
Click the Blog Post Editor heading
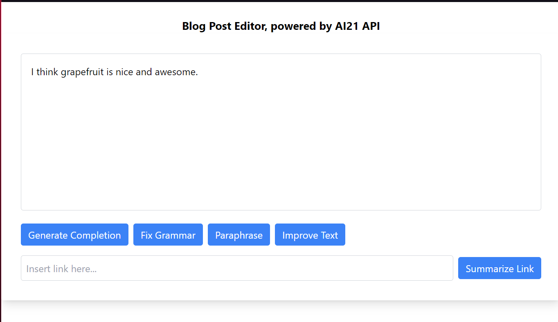pyautogui.click(x=281, y=26)
